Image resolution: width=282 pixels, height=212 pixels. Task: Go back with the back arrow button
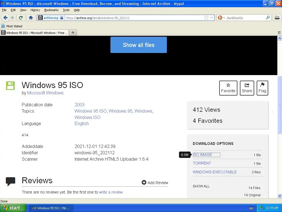click(6, 18)
